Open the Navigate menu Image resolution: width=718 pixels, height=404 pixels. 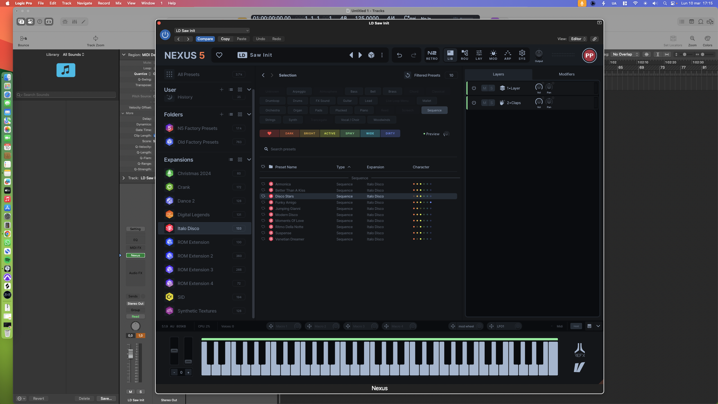coord(84,3)
